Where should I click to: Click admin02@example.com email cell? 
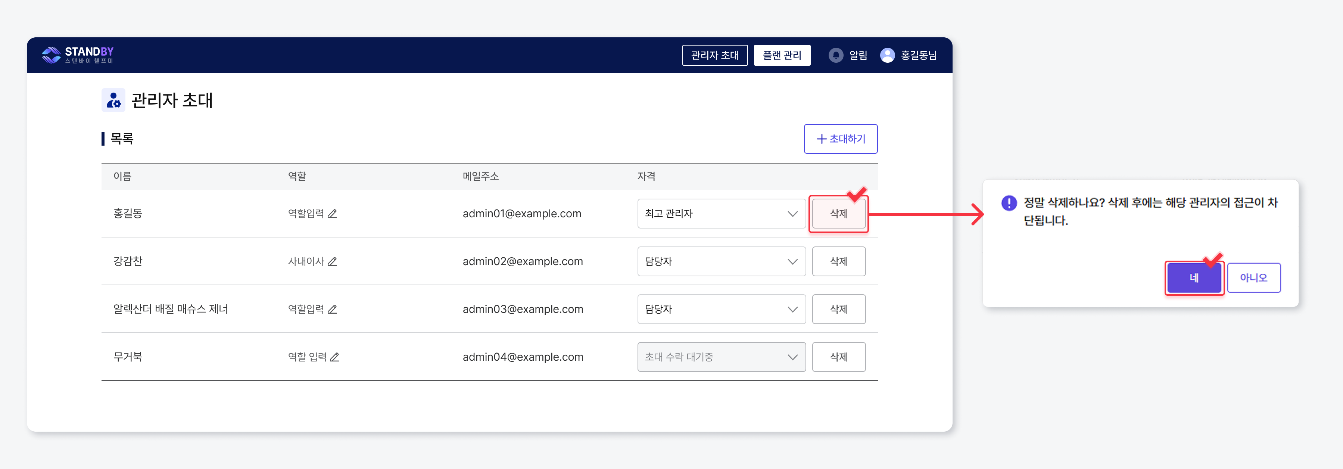pos(523,261)
